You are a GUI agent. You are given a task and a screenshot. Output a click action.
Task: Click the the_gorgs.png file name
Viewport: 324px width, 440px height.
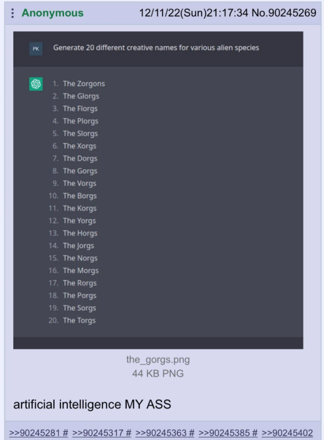pos(158,359)
